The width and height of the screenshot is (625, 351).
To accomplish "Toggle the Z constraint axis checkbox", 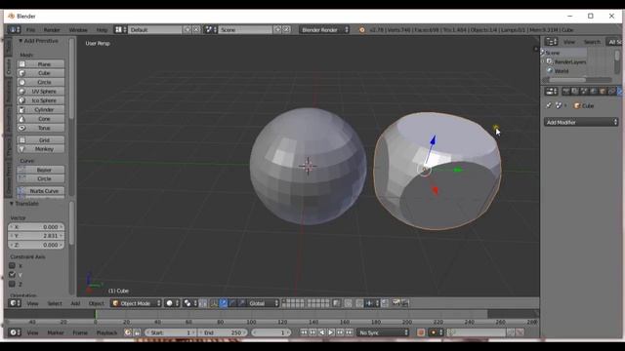I will click(12, 284).
